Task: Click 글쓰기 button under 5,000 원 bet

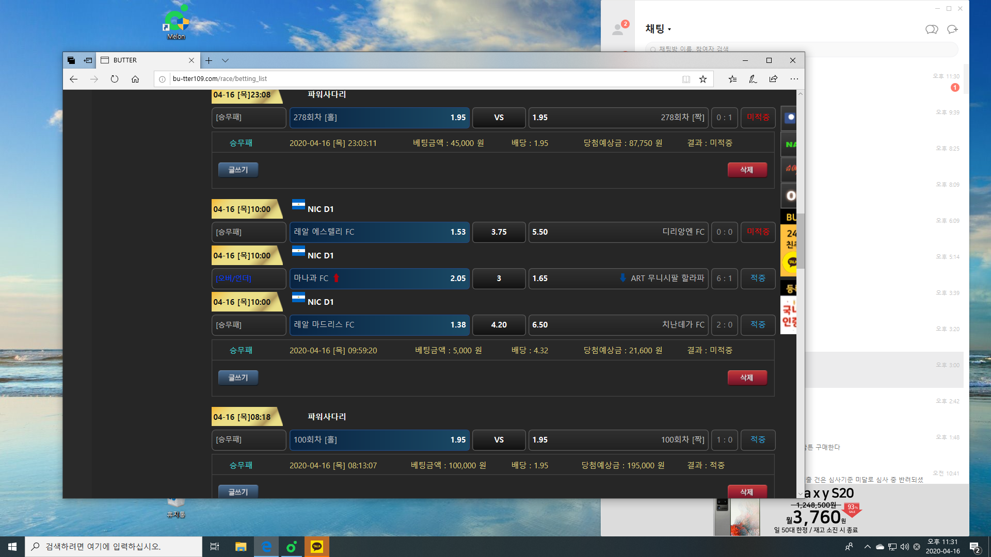Action: 238,378
